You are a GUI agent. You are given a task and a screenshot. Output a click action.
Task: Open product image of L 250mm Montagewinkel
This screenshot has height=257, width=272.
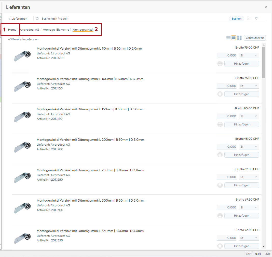click(x=22, y=178)
